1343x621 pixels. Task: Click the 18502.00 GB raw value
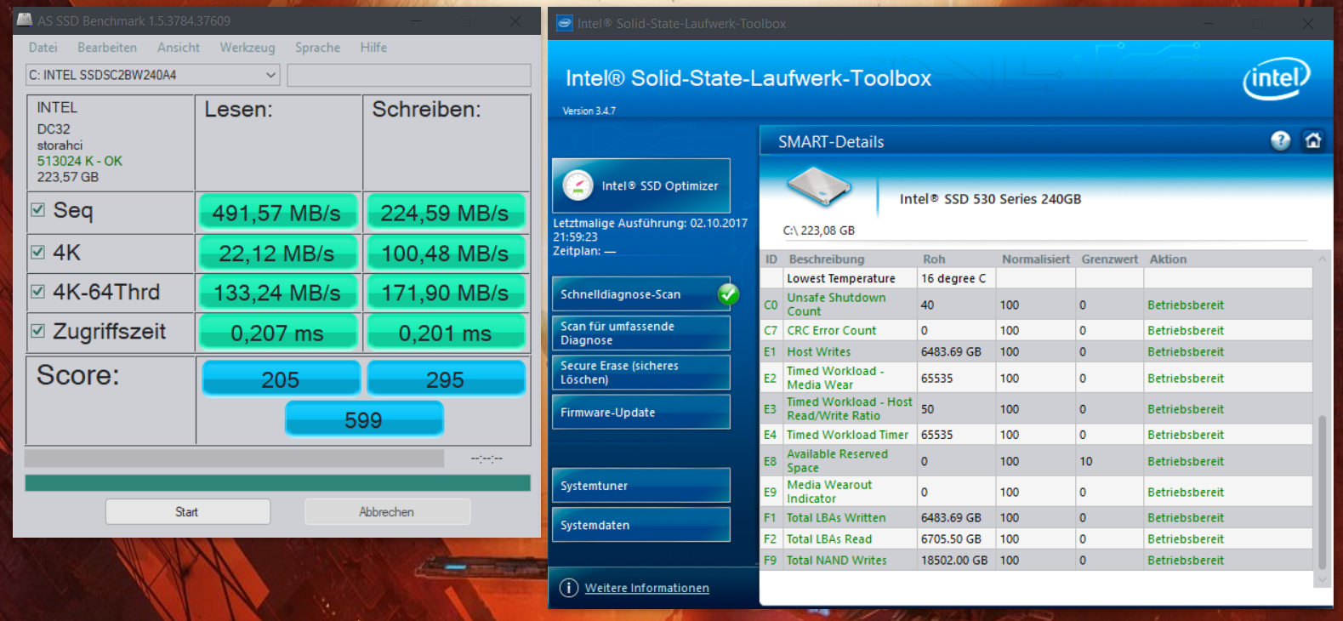click(954, 560)
